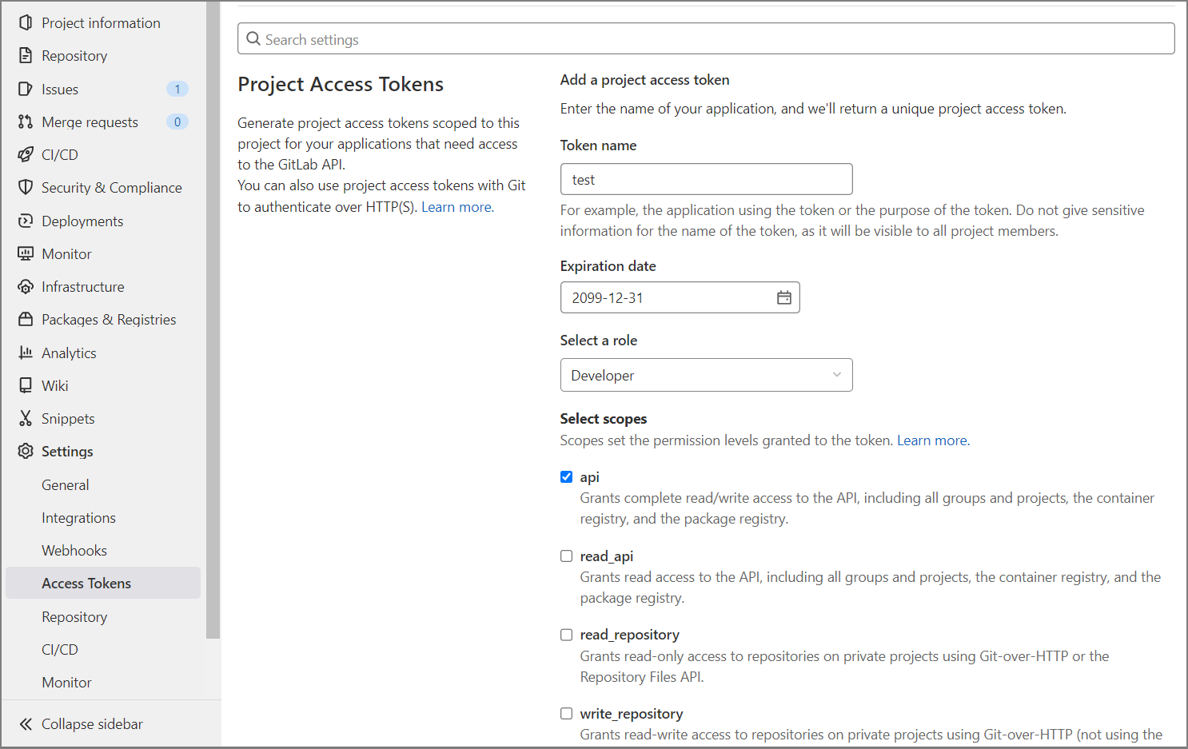Click the sidebar vertical scrollbar
This screenshot has height=749, width=1188.
click(x=213, y=320)
